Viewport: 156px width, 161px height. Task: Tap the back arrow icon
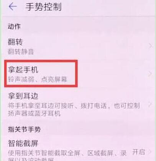click(x=13, y=7)
